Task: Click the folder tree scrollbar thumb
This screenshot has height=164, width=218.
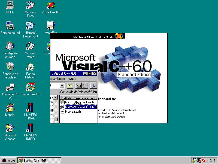Action: tap(56, 119)
